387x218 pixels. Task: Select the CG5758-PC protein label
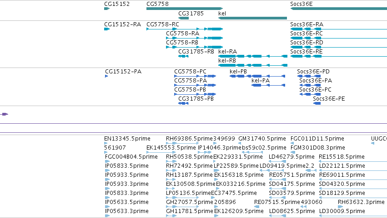coord(190,72)
